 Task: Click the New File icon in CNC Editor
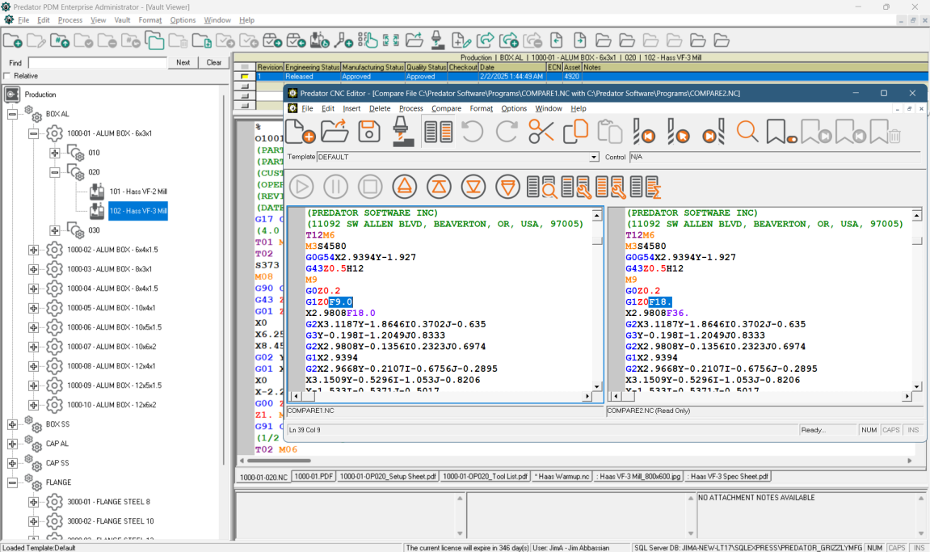coord(301,130)
